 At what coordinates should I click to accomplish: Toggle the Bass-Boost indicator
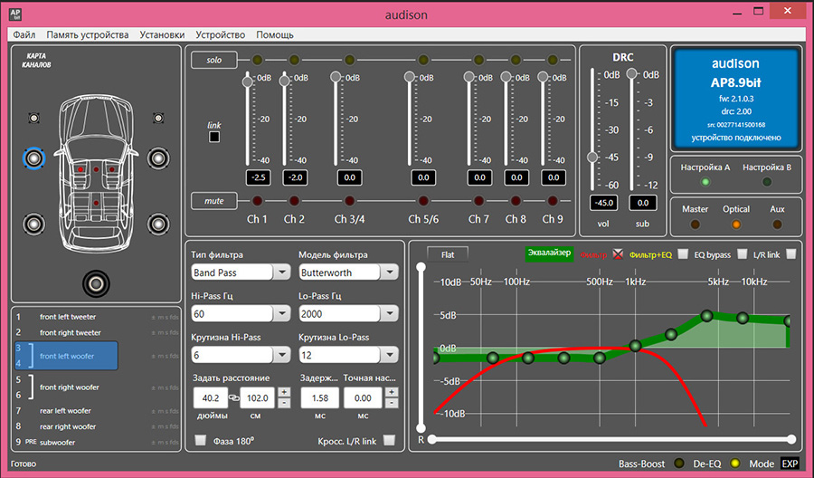(x=678, y=464)
